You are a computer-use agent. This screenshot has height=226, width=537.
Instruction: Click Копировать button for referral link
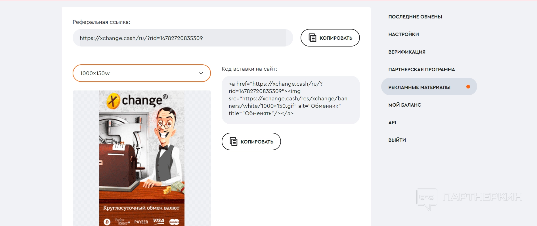click(x=330, y=38)
